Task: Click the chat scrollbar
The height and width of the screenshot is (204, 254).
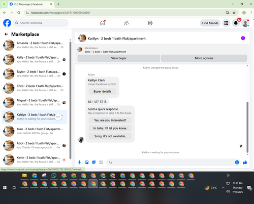Action: (247, 127)
